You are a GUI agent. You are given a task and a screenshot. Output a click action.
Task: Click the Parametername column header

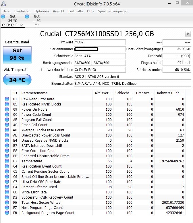[x=56, y=93]
